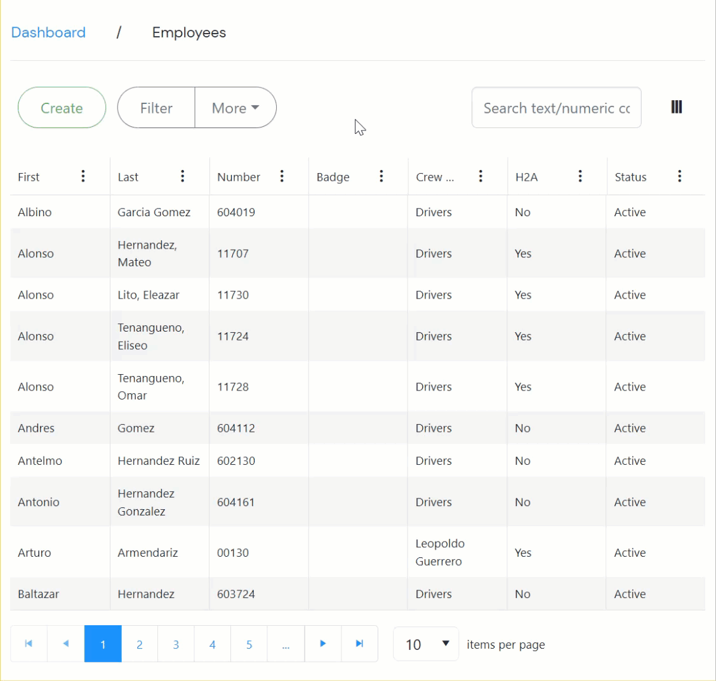Viewport: 716px width, 681px height.
Task: Click the Filter button
Action: tap(156, 108)
